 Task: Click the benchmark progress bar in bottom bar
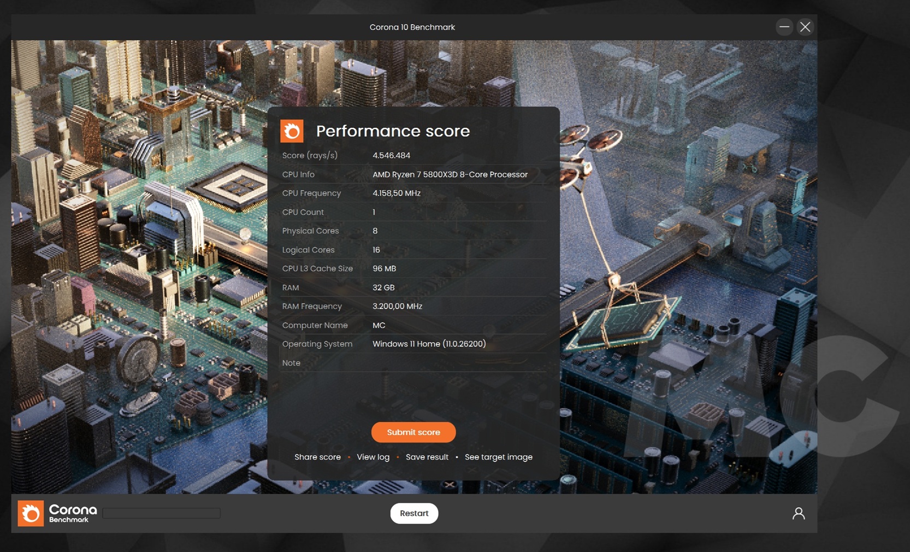(x=162, y=513)
